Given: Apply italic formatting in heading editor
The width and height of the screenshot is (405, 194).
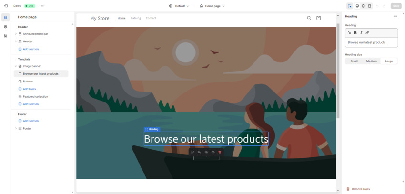Looking at the screenshot, I should click(x=361, y=33).
